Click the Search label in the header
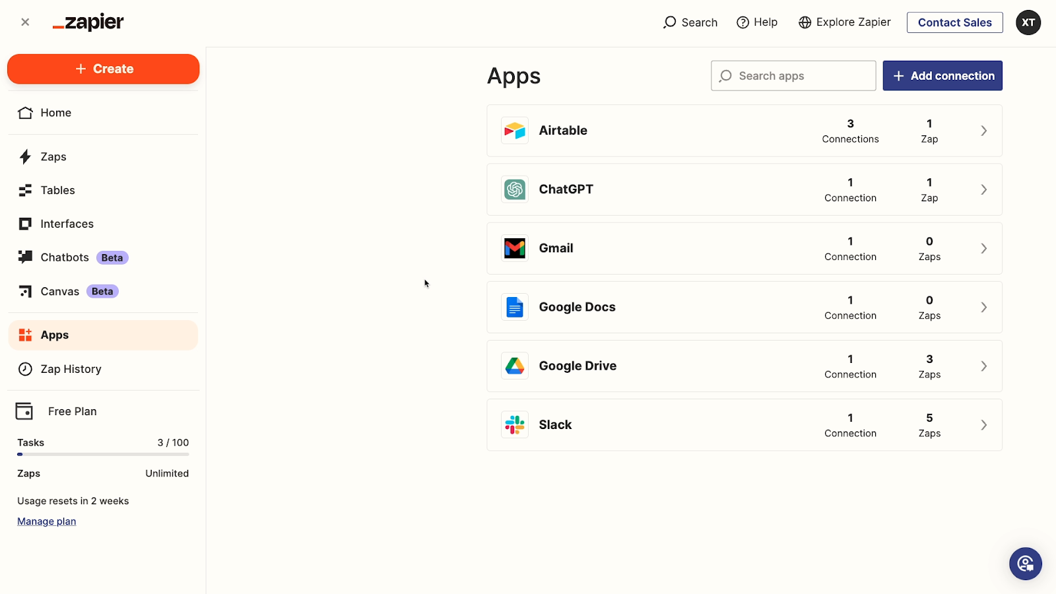Viewport: 1056px width, 594px height. (x=700, y=22)
